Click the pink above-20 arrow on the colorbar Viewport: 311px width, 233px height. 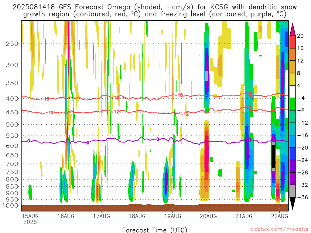[x=292, y=29]
